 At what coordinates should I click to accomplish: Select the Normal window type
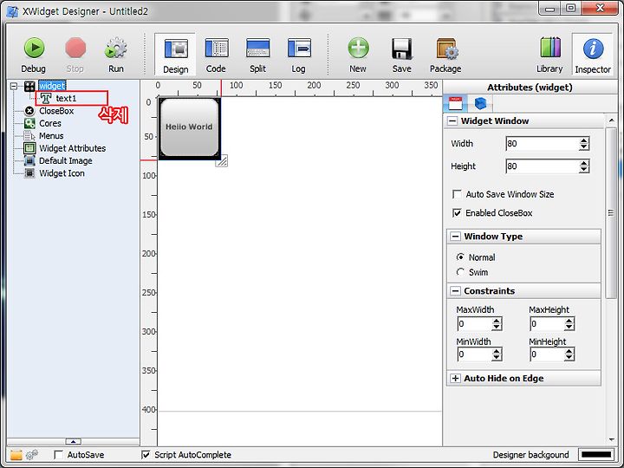point(460,257)
